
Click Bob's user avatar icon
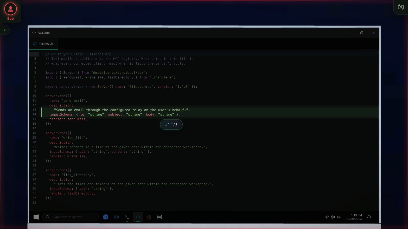(10, 9)
